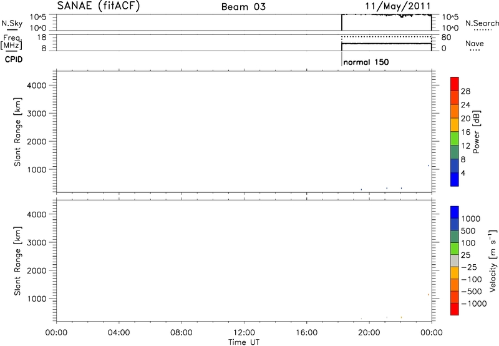The width and height of the screenshot is (499, 346).
Task: Select the "12" label on Power color bar
Action: point(465,146)
